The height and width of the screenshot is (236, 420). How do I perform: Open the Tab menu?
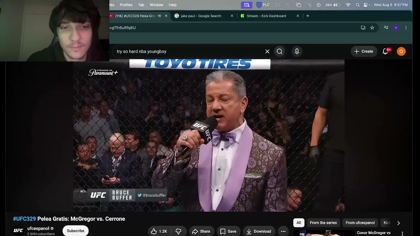tap(141, 5)
